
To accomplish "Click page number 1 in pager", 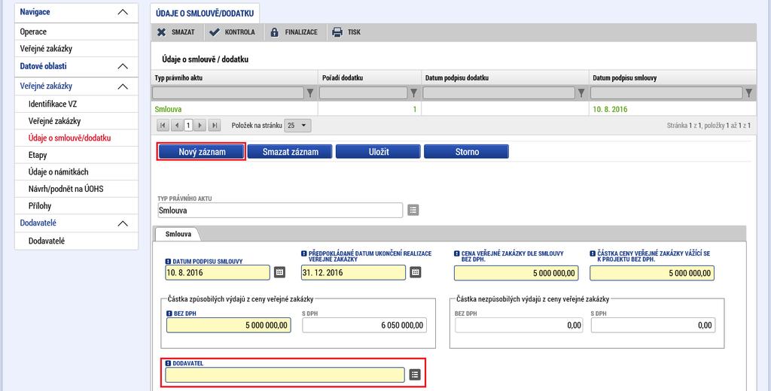I will pos(188,126).
